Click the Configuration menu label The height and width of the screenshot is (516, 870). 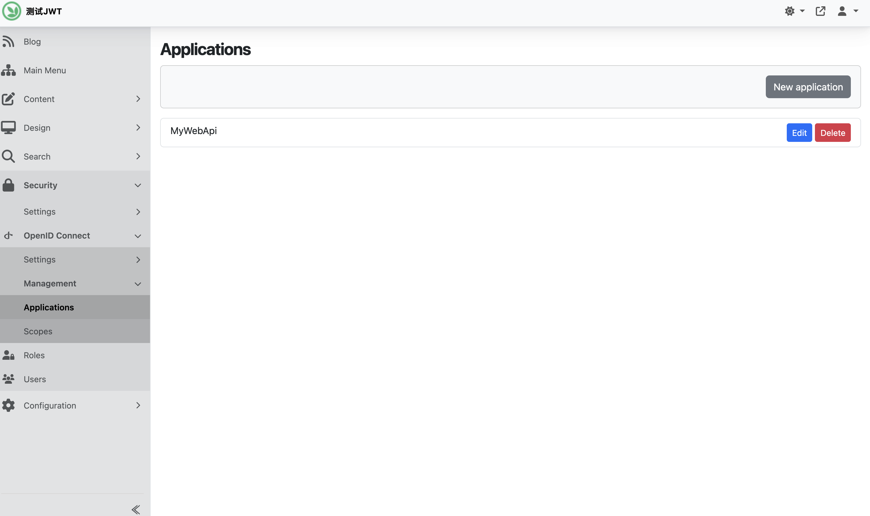pos(50,406)
